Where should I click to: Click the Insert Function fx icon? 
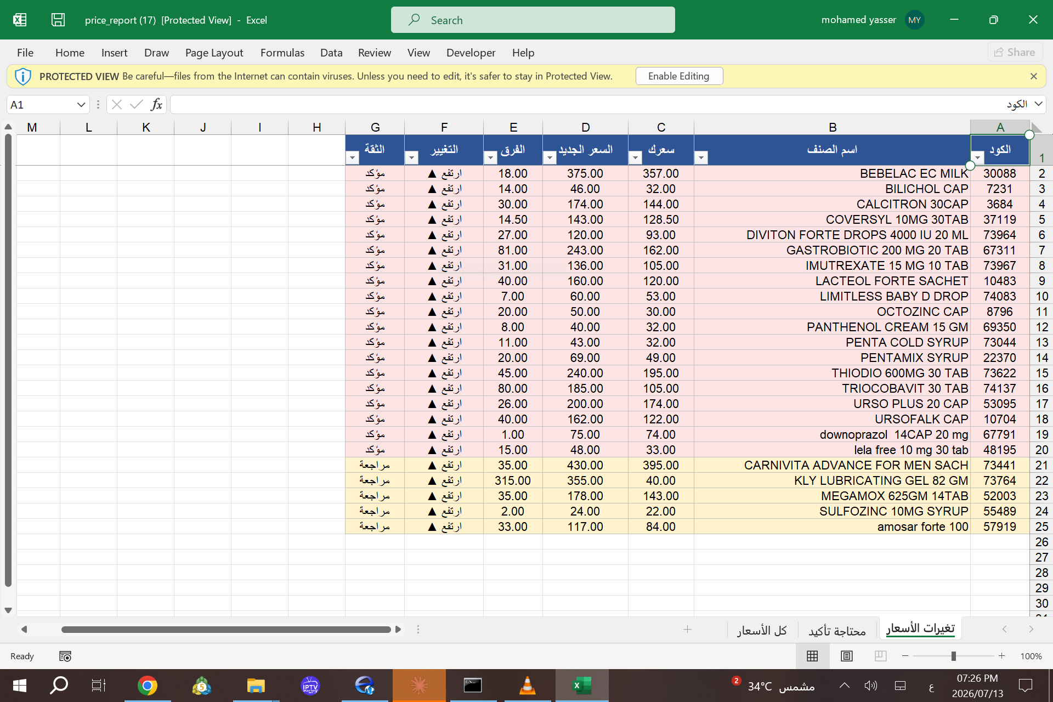pyautogui.click(x=157, y=104)
